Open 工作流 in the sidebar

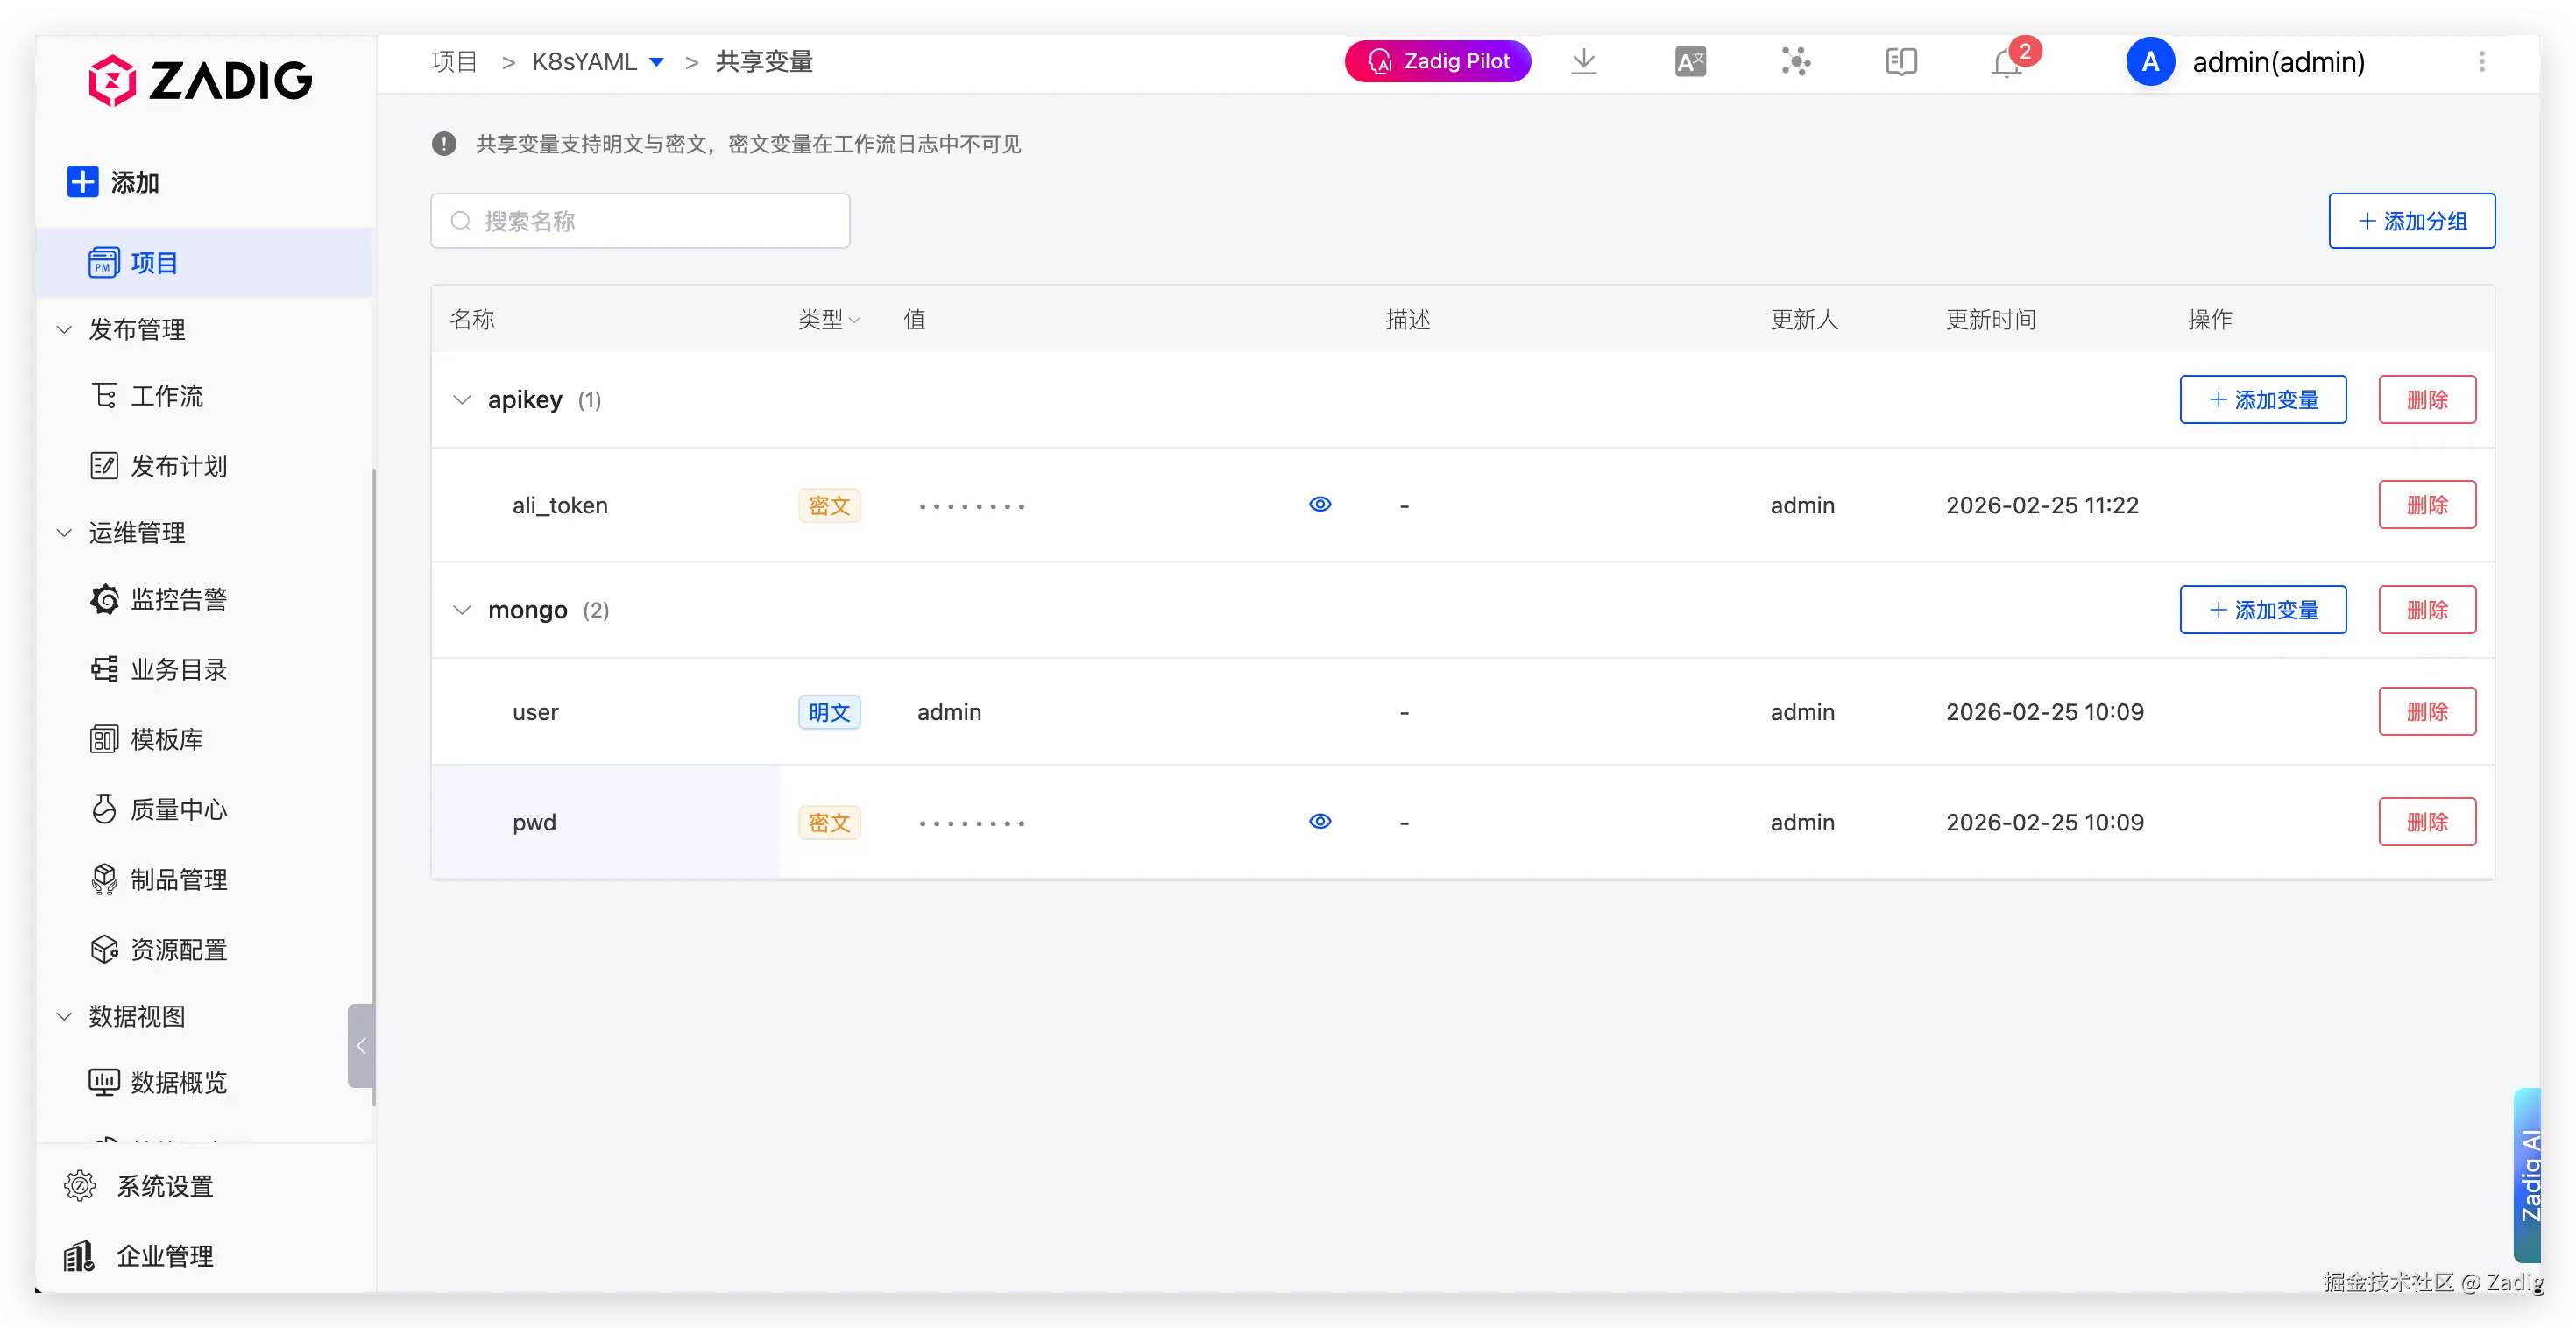166,396
